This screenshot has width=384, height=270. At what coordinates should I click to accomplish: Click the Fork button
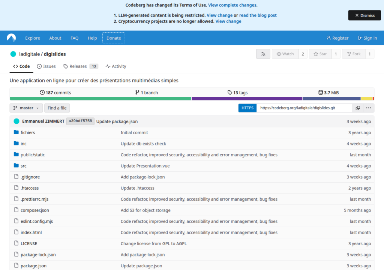point(354,54)
